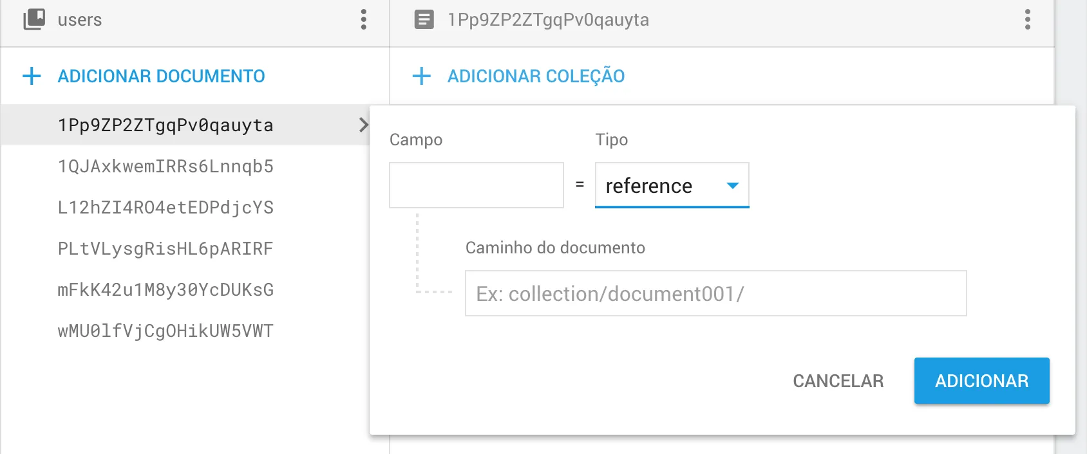Click the ADICIONAR COLEÇÃO link
This screenshot has width=1087, height=454.
click(536, 76)
